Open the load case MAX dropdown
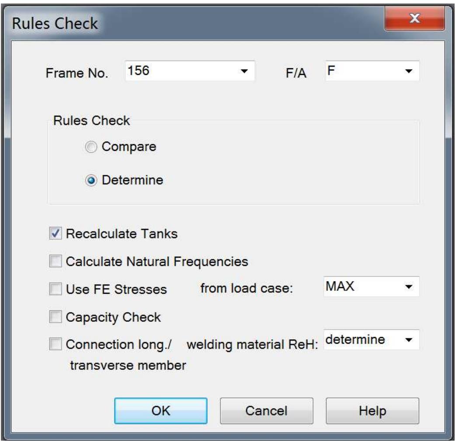 tap(409, 287)
